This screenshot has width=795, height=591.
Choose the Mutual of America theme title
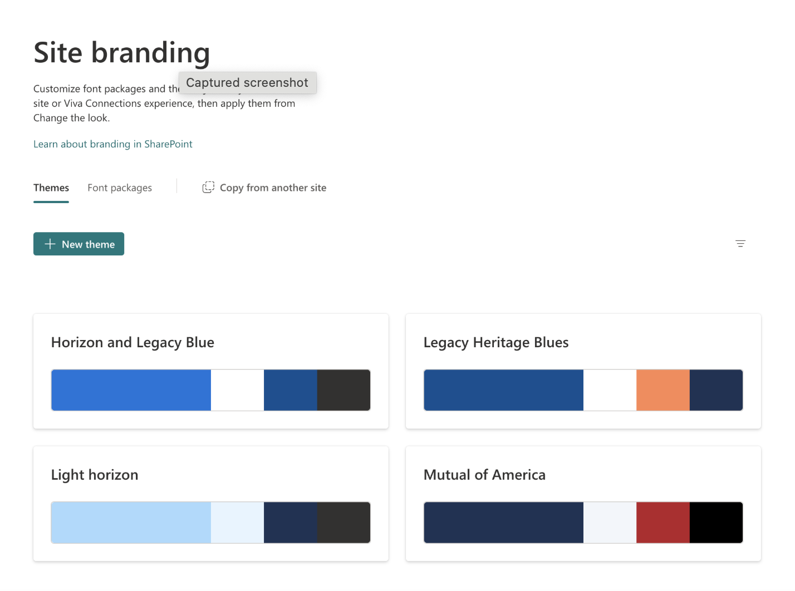[484, 475]
